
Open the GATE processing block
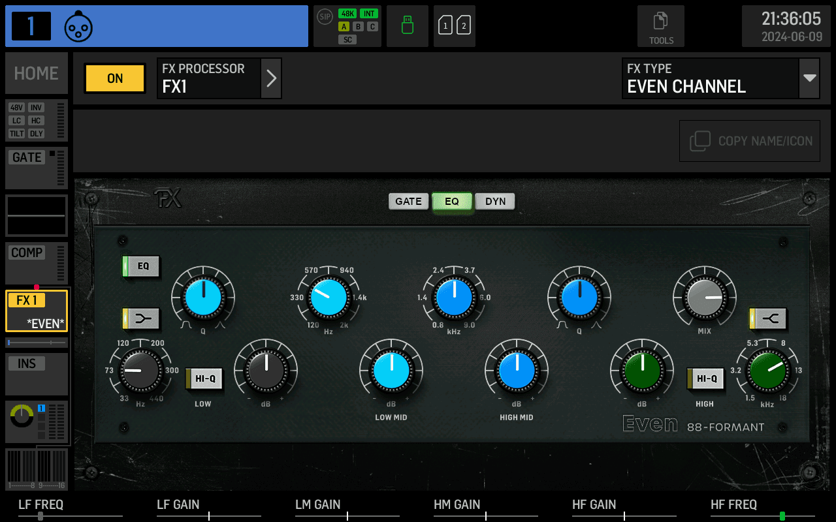point(37,168)
